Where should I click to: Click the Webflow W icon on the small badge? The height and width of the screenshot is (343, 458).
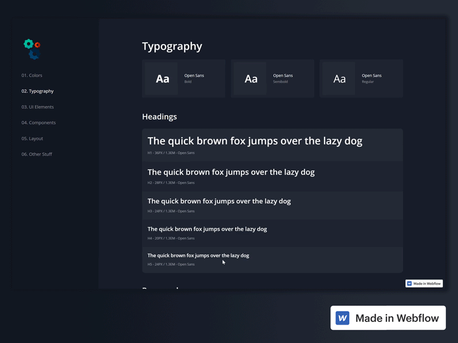(x=409, y=283)
